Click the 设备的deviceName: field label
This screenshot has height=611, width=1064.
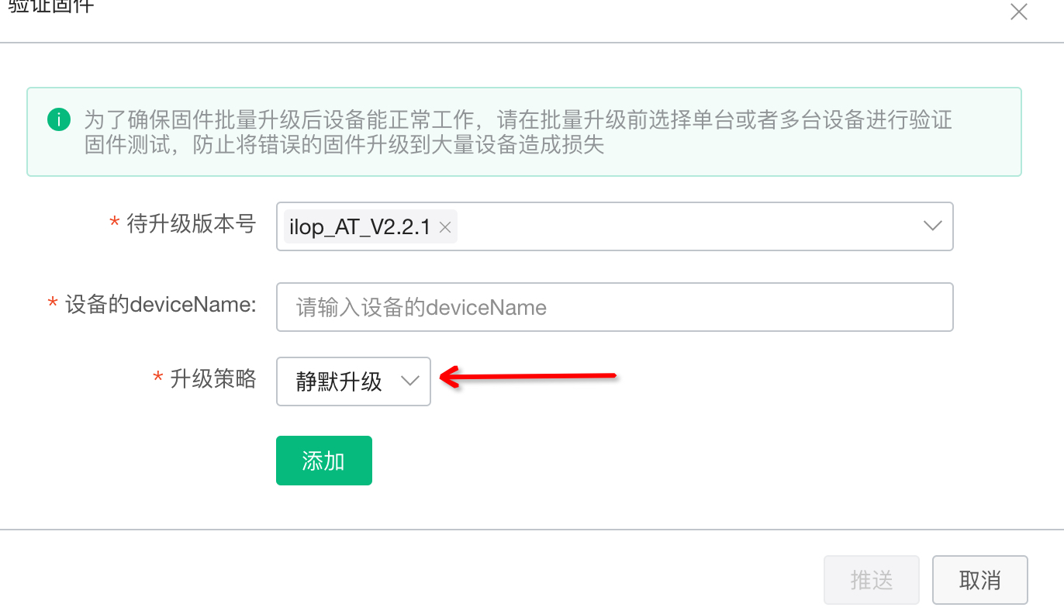pos(161,305)
